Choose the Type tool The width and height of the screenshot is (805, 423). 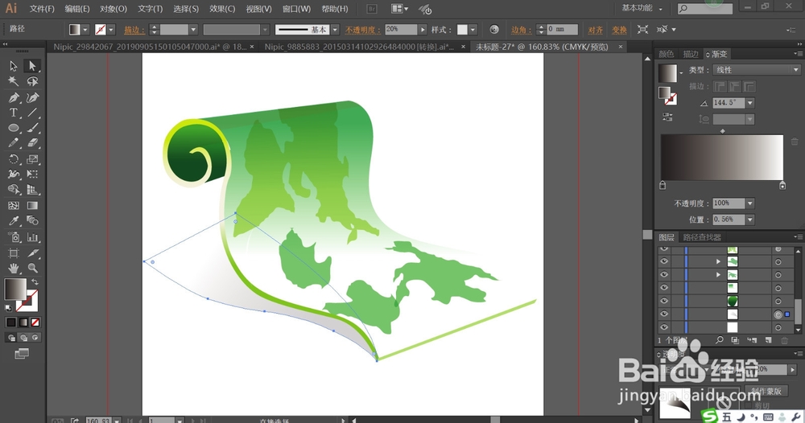(x=14, y=113)
